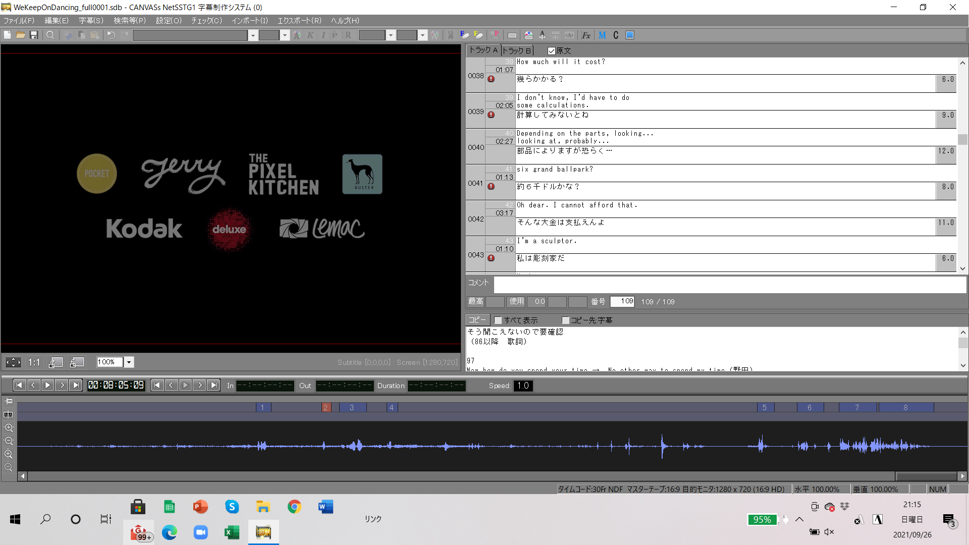Expand the font size dropdown beside font name

point(285,35)
